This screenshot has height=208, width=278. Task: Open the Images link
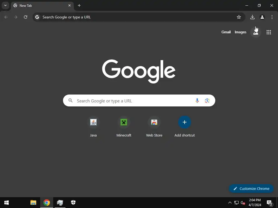[x=241, y=32]
